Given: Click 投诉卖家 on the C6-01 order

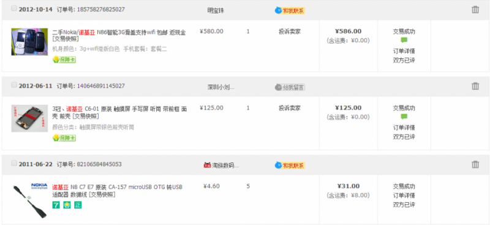Looking at the screenshot, I should [290, 108].
